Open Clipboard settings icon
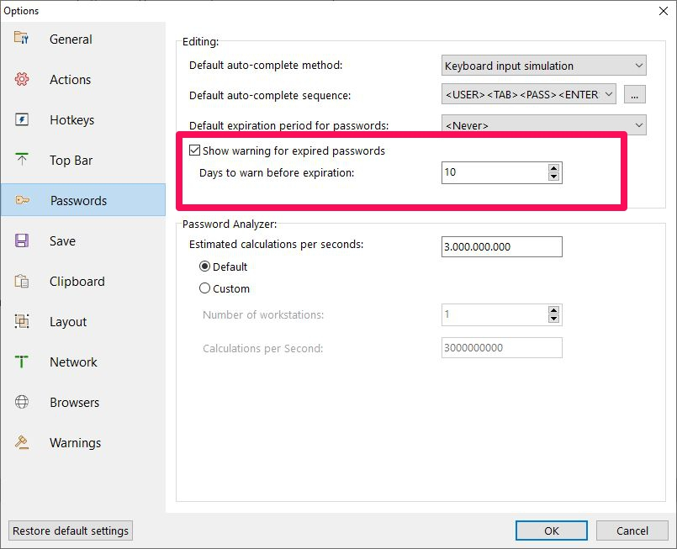The height and width of the screenshot is (549, 677). coord(22,281)
